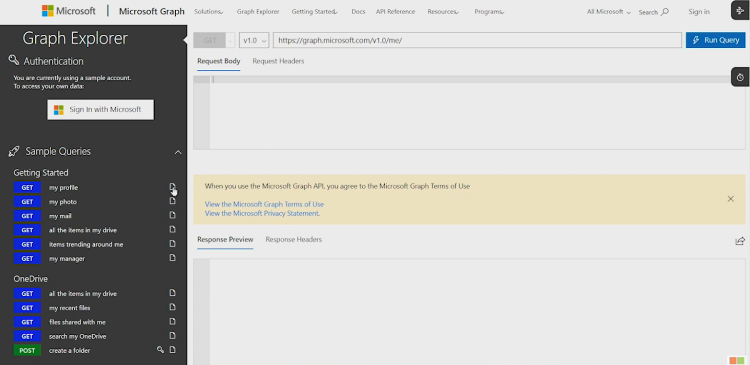Image resolution: width=750 pixels, height=365 pixels.
Task: Collapse the Sample Queries section
Action: pyautogui.click(x=178, y=152)
